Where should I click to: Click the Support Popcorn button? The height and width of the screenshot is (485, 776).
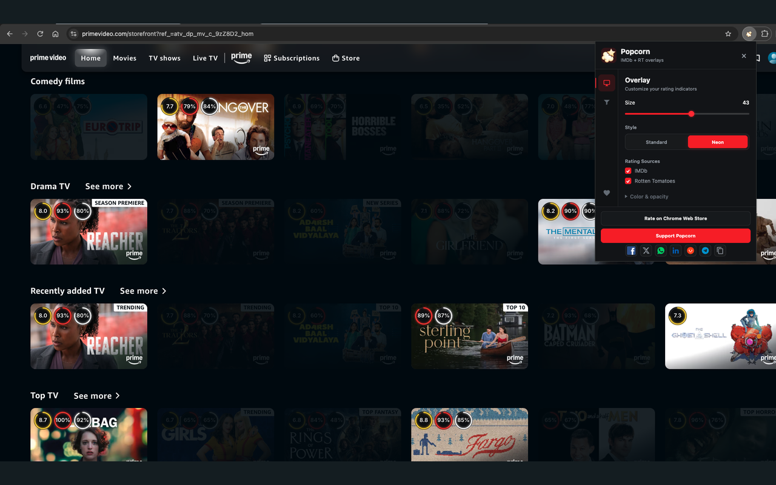coord(675,236)
